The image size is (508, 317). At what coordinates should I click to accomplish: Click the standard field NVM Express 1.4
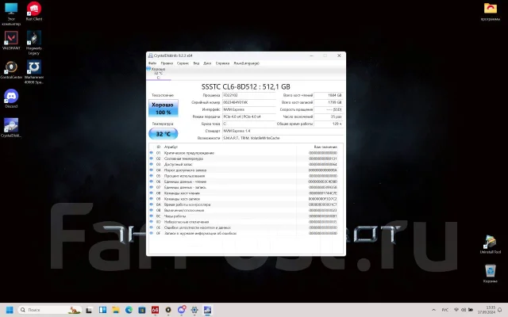283,131
